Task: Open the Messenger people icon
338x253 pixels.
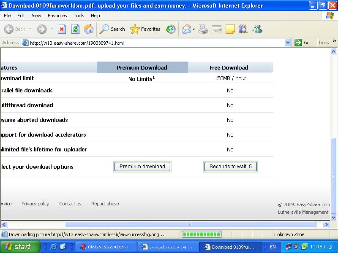Action: (x=257, y=29)
